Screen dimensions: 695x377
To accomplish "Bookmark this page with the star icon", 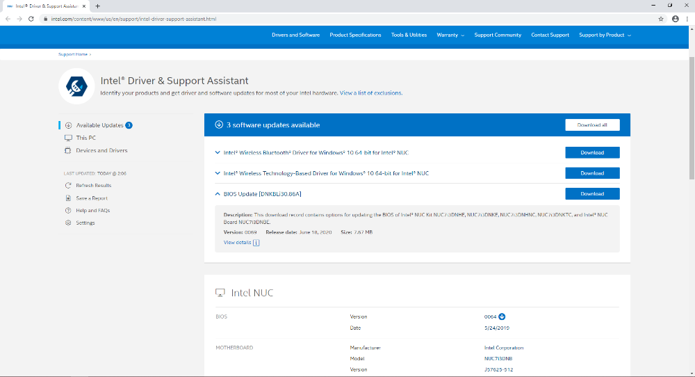I will tap(661, 19).
